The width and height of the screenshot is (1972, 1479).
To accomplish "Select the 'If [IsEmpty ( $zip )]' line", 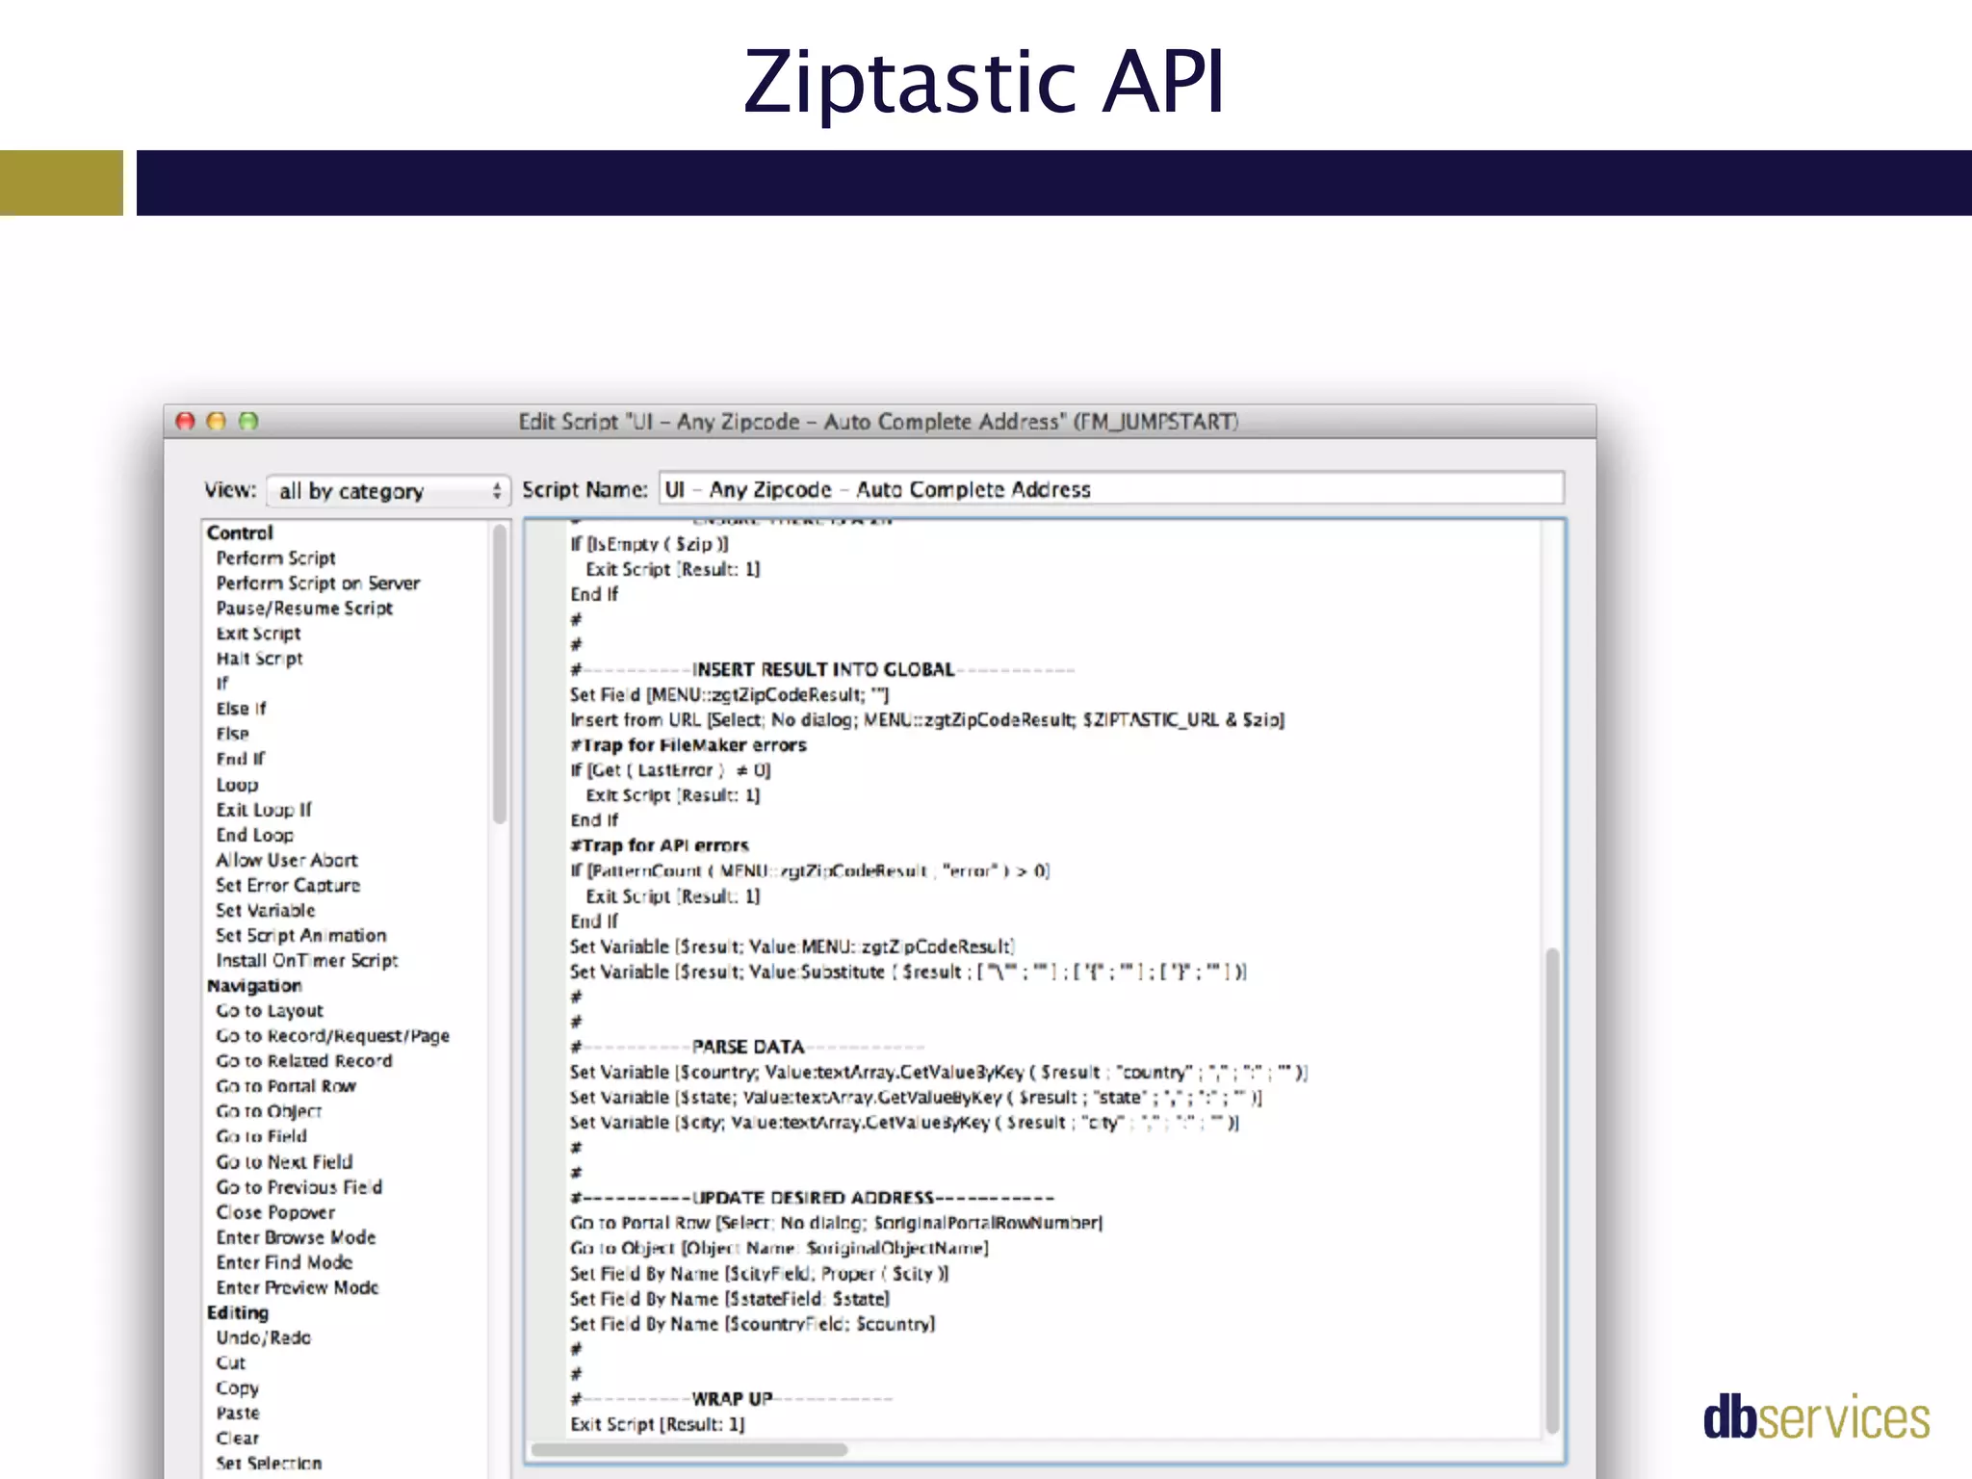I will [649, 544].
